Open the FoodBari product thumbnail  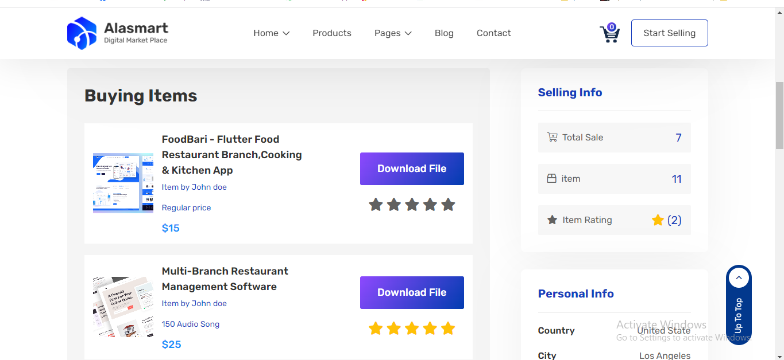123,183
